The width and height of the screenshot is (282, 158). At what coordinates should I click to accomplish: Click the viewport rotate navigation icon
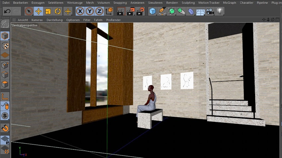273,20
